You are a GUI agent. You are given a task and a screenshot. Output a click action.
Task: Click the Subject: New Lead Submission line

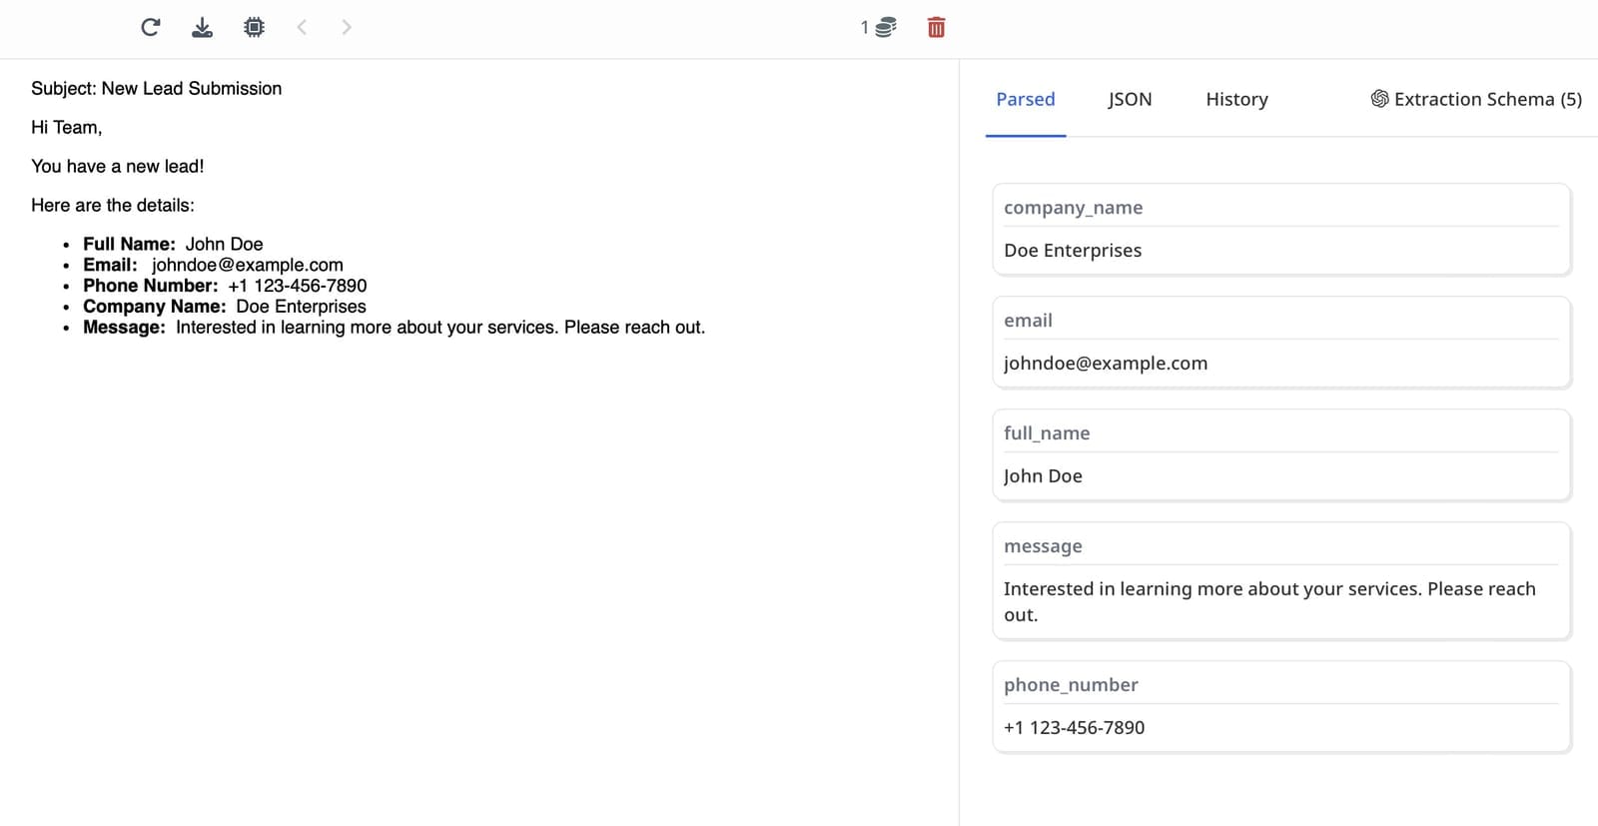point(156,89)
